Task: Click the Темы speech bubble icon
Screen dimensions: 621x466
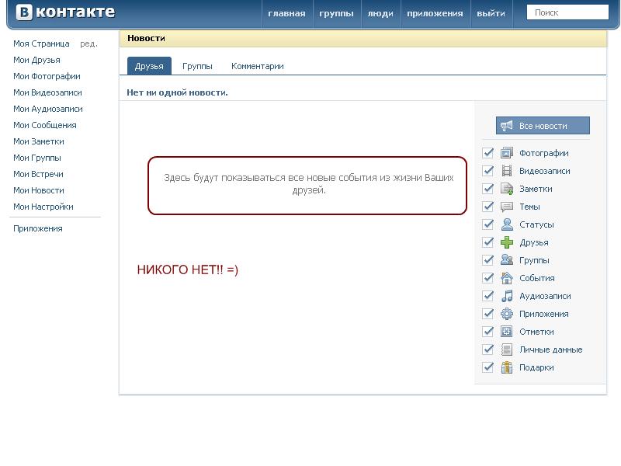Action: 507,207
